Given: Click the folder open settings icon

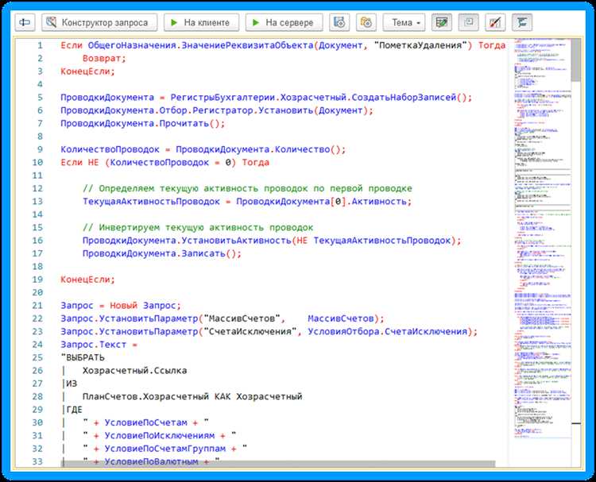Looking at the screenshot, I should click(x=366, y=22).
